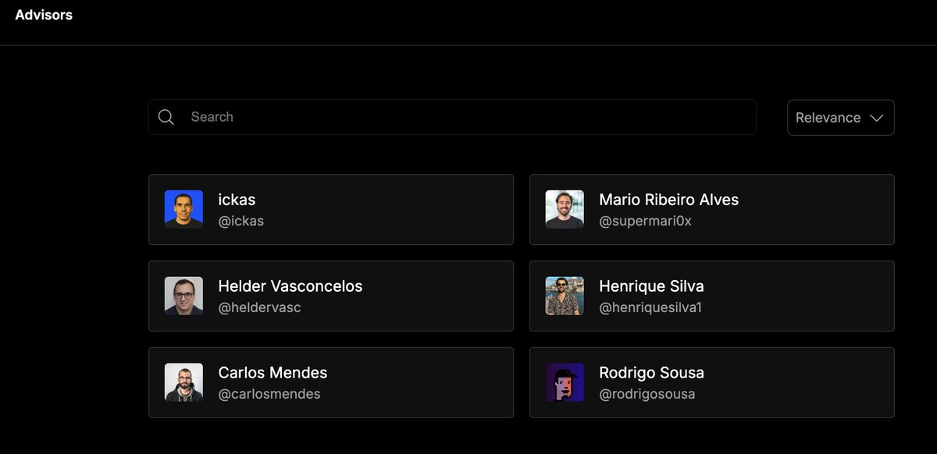Open the Mario Ribeiro Alves advisor card
This screenshot has width=937, height=454.
pyautogui.click(x=712, y=209)
